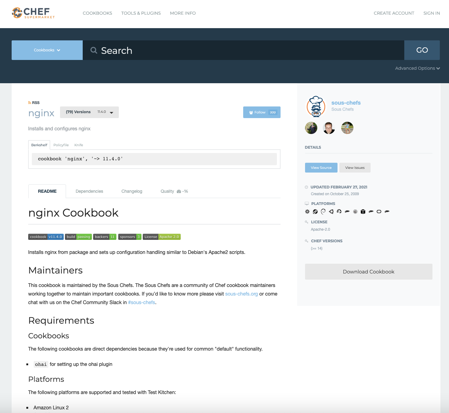Viewport: 449px width, 413px height.
Task: Click the 'Installs and configures nginx' description
Action: 59,128
